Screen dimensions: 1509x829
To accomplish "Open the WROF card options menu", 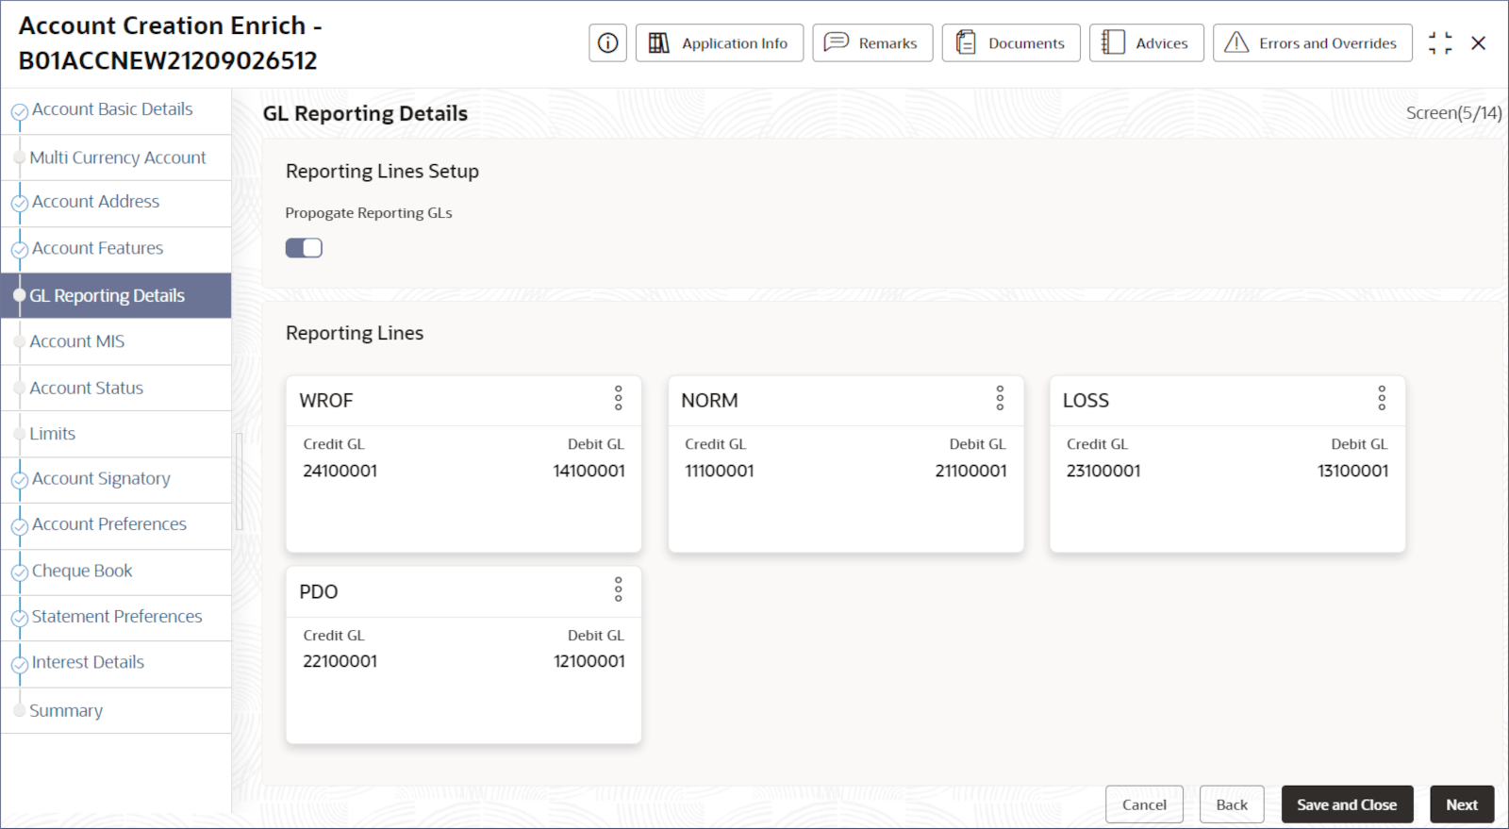I will click(619, 398).
